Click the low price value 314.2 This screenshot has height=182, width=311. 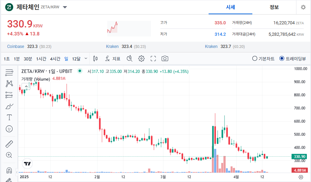coord(220,34)
